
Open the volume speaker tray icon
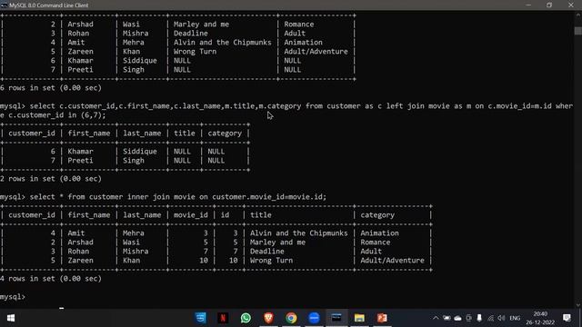501,318
